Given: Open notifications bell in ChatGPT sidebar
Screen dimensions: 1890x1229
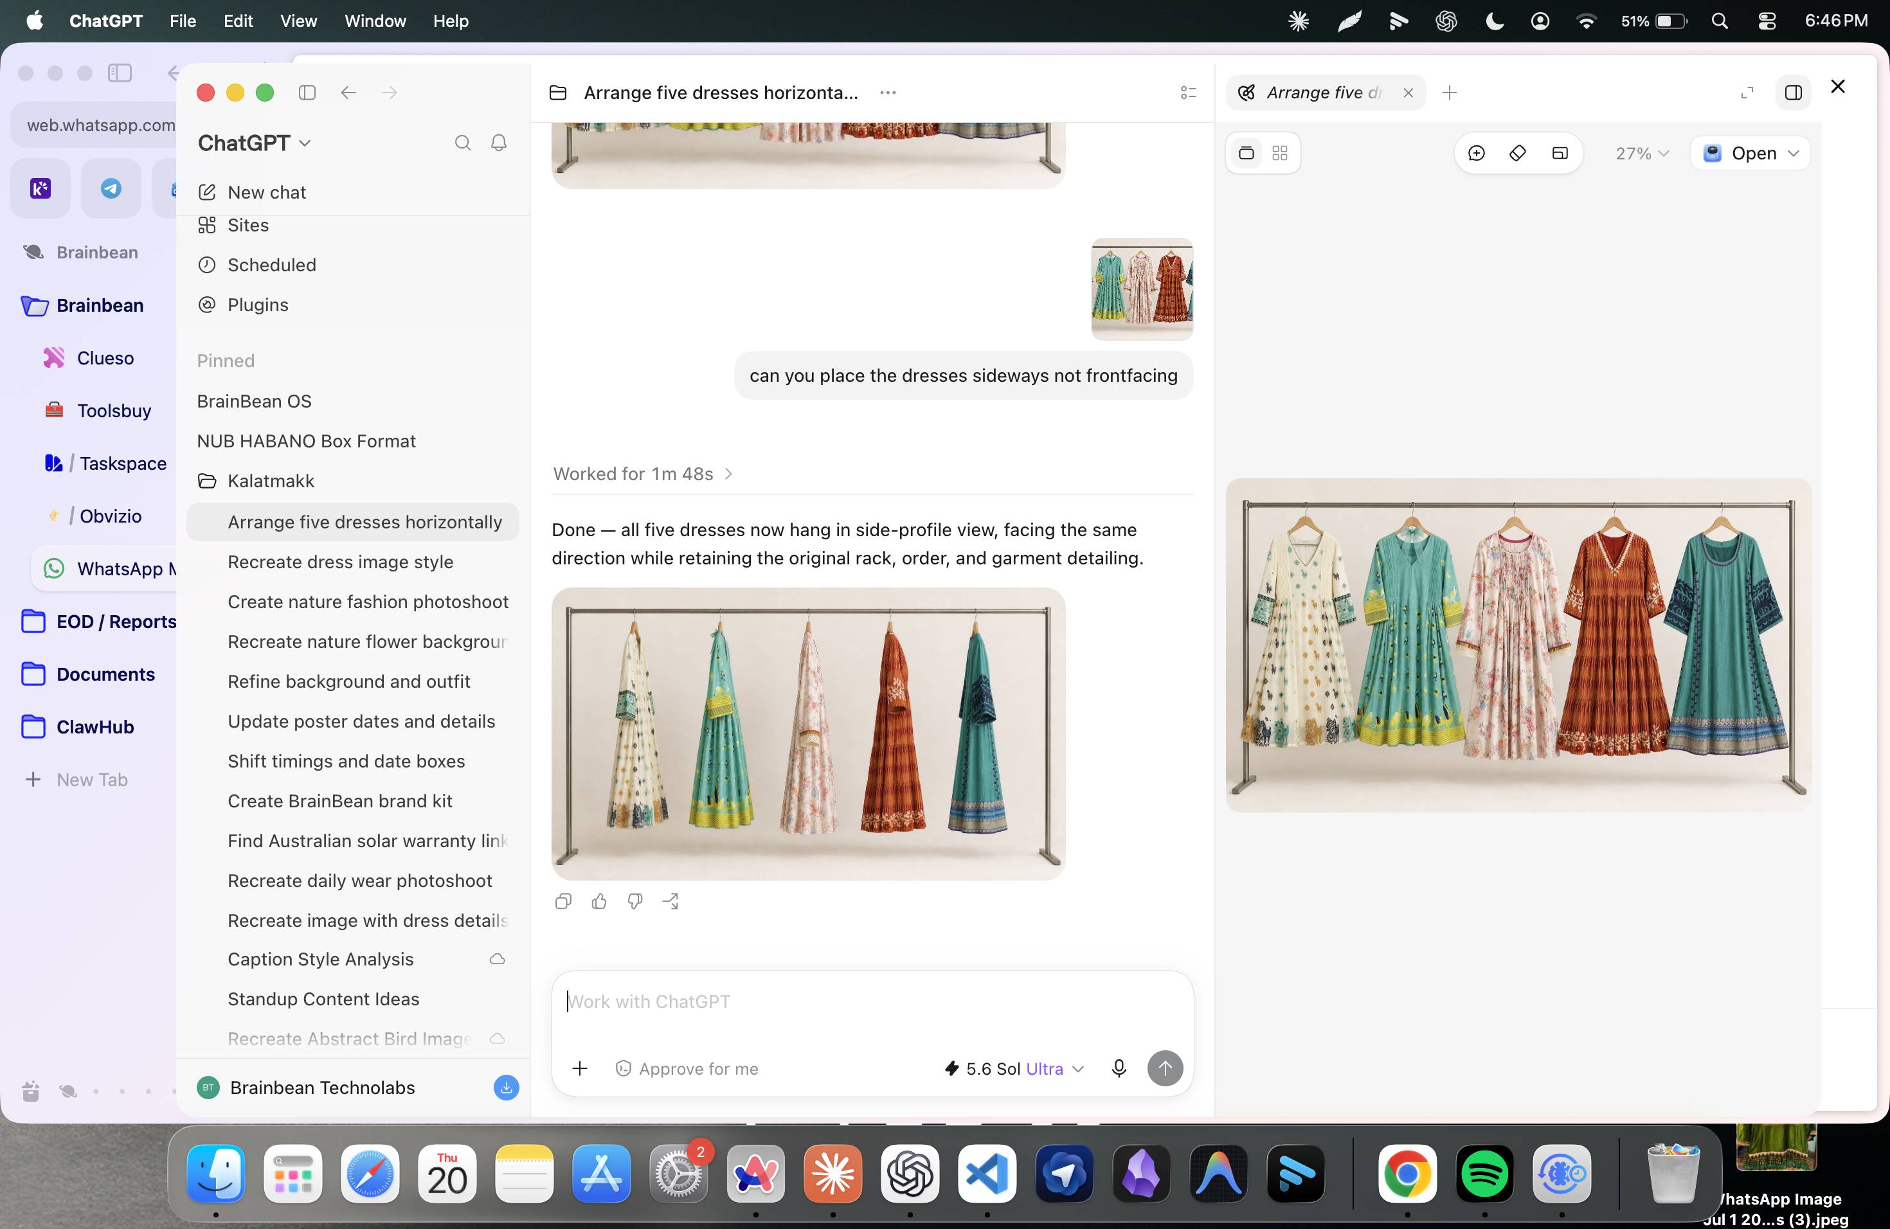Looking at the screenshot, I should [x=499, y=143].
